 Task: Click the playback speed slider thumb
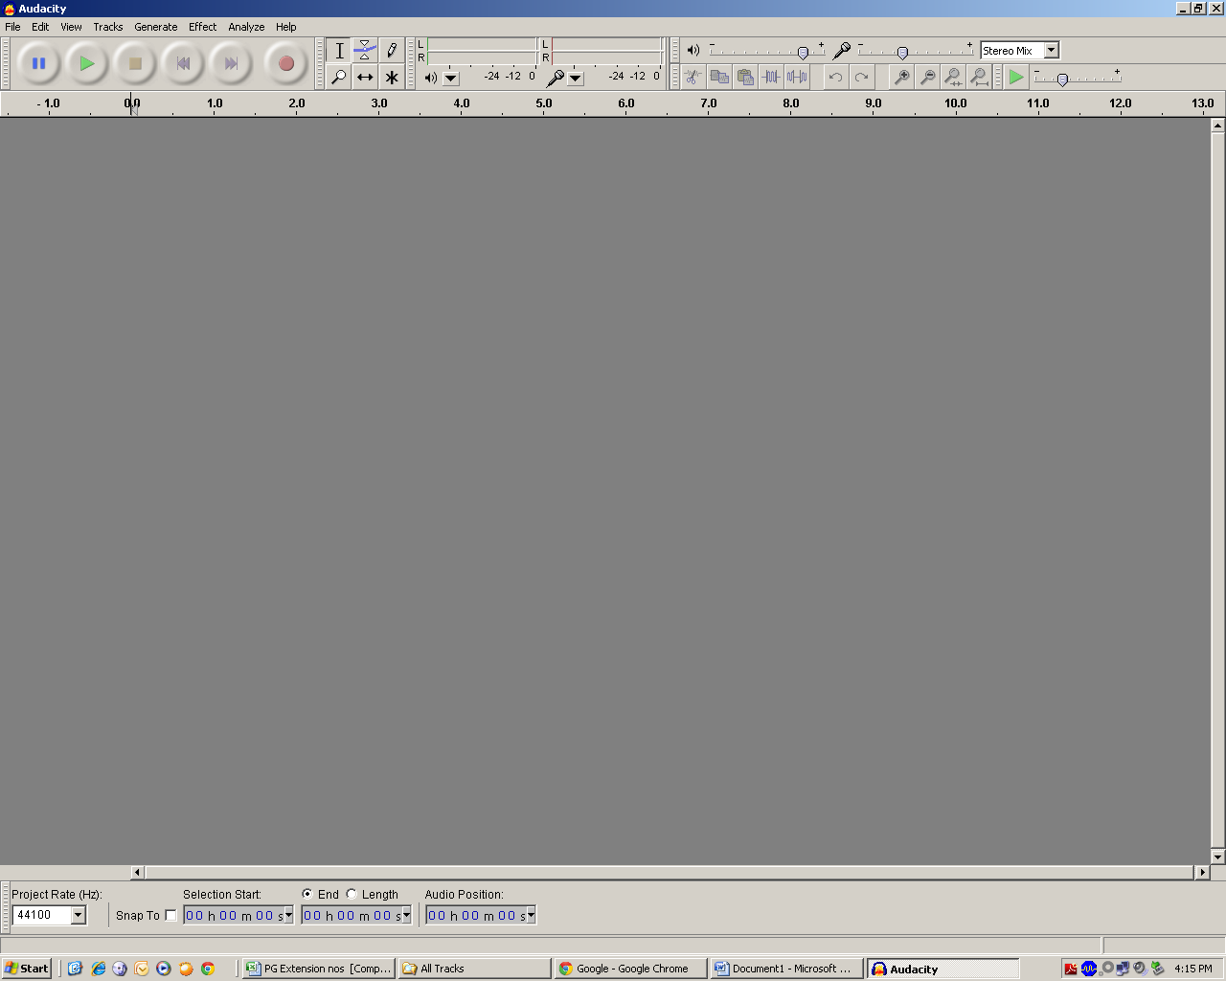[1062, 80]
